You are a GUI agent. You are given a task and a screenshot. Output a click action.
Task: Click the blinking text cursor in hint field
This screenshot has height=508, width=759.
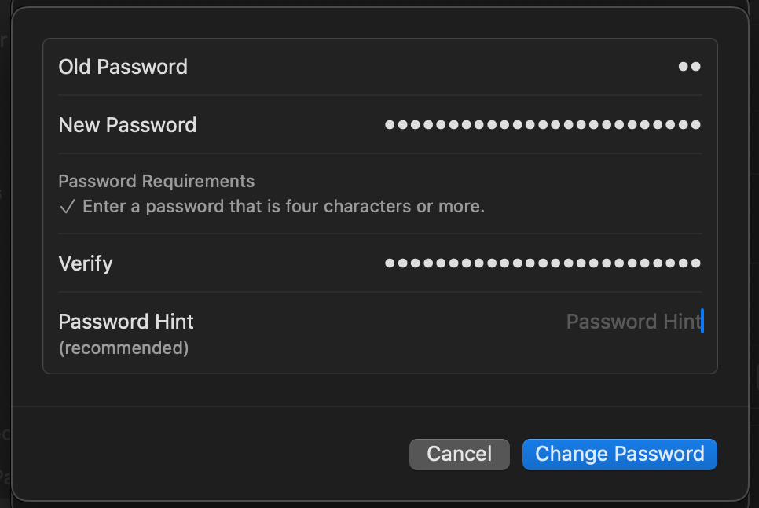[702, 322]
